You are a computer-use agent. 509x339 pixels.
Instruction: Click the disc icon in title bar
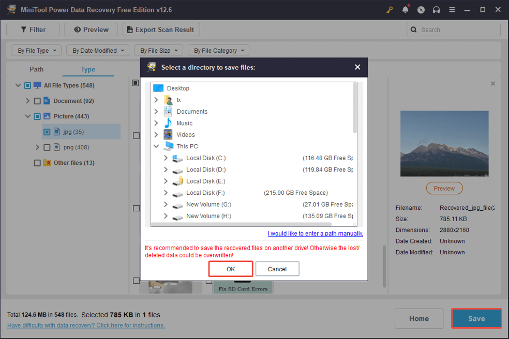tap(421, 10)
